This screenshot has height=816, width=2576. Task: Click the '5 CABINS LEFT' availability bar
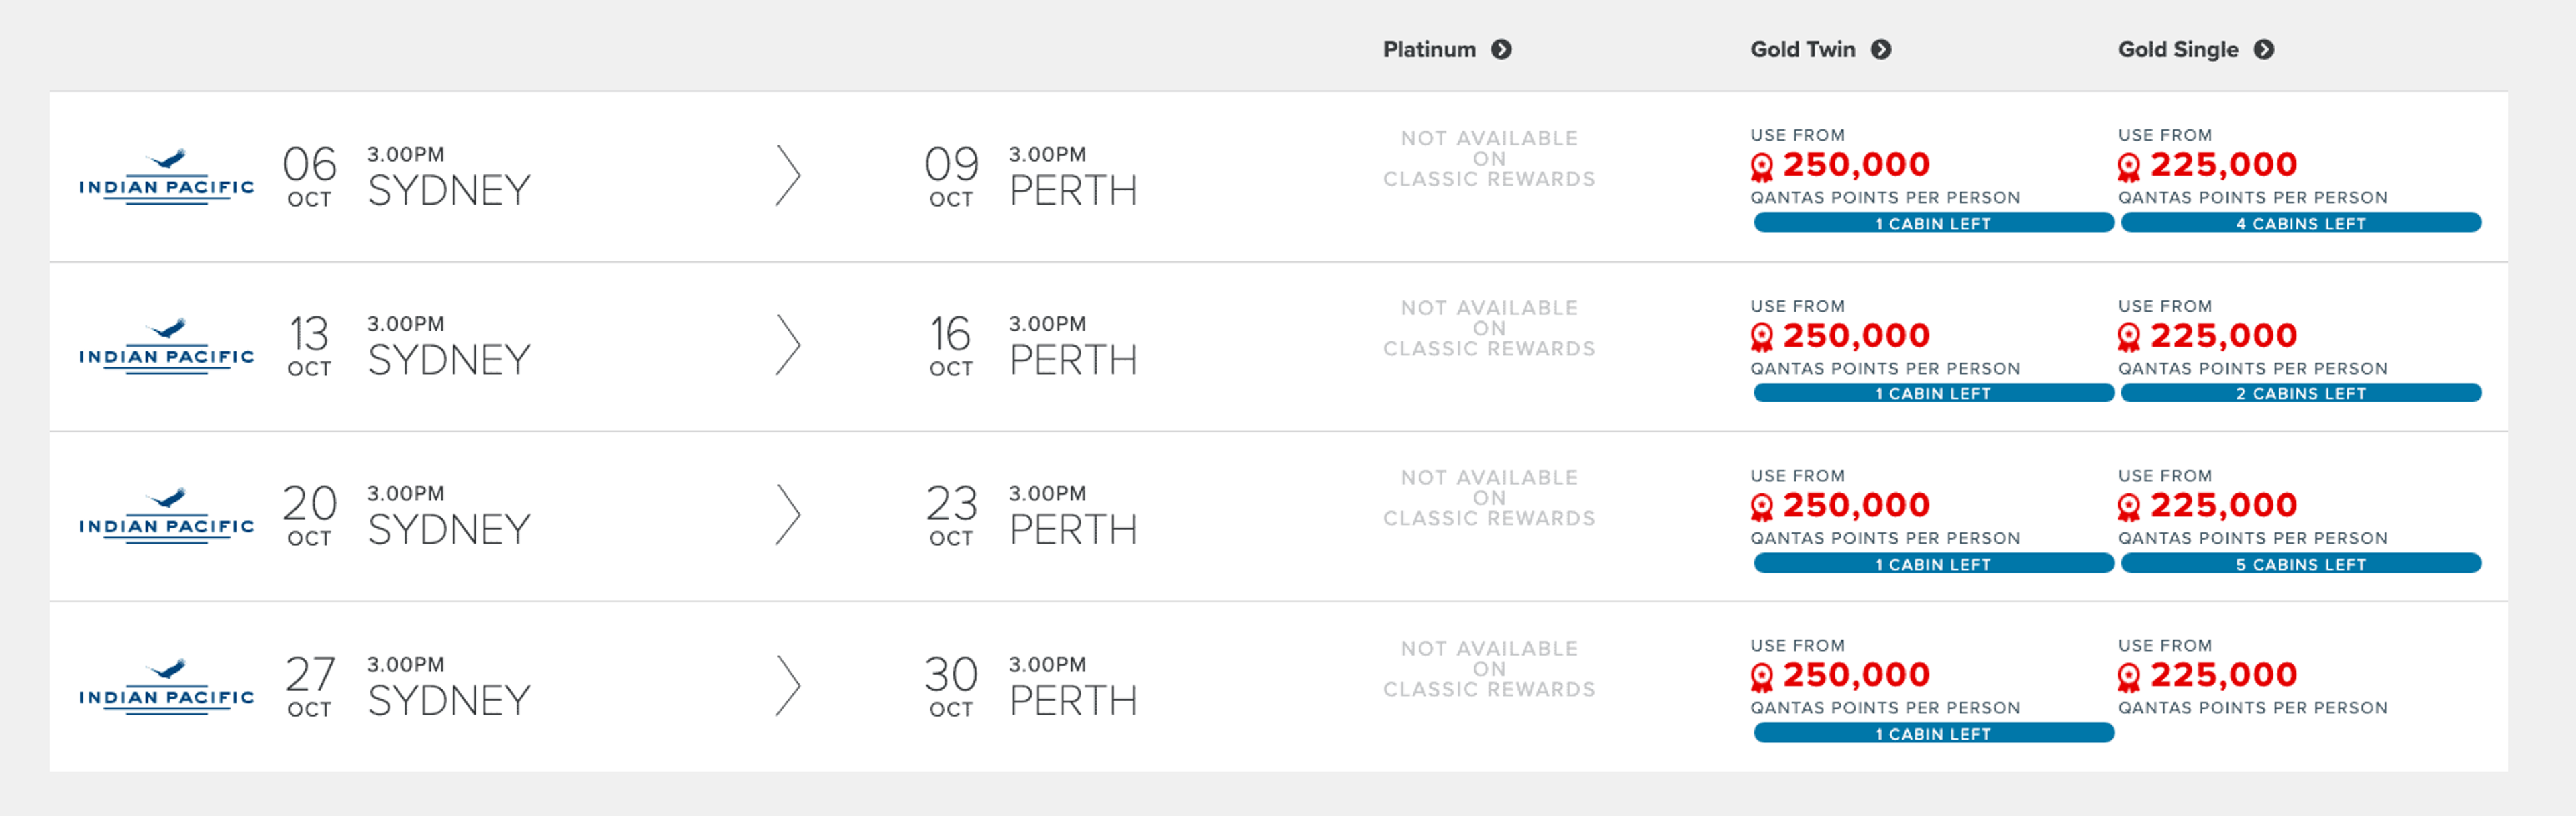coord(2300,564)
